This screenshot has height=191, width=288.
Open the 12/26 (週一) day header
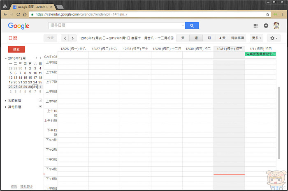(73, 49)
